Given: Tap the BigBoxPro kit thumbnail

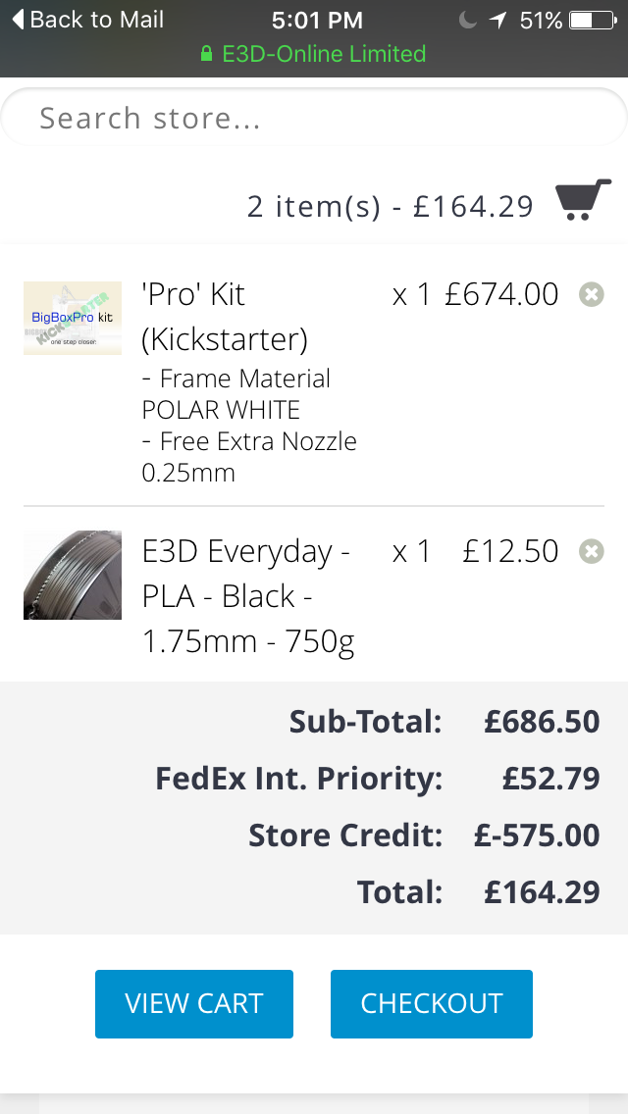Looking at the screenshot, I should (73, 318).
